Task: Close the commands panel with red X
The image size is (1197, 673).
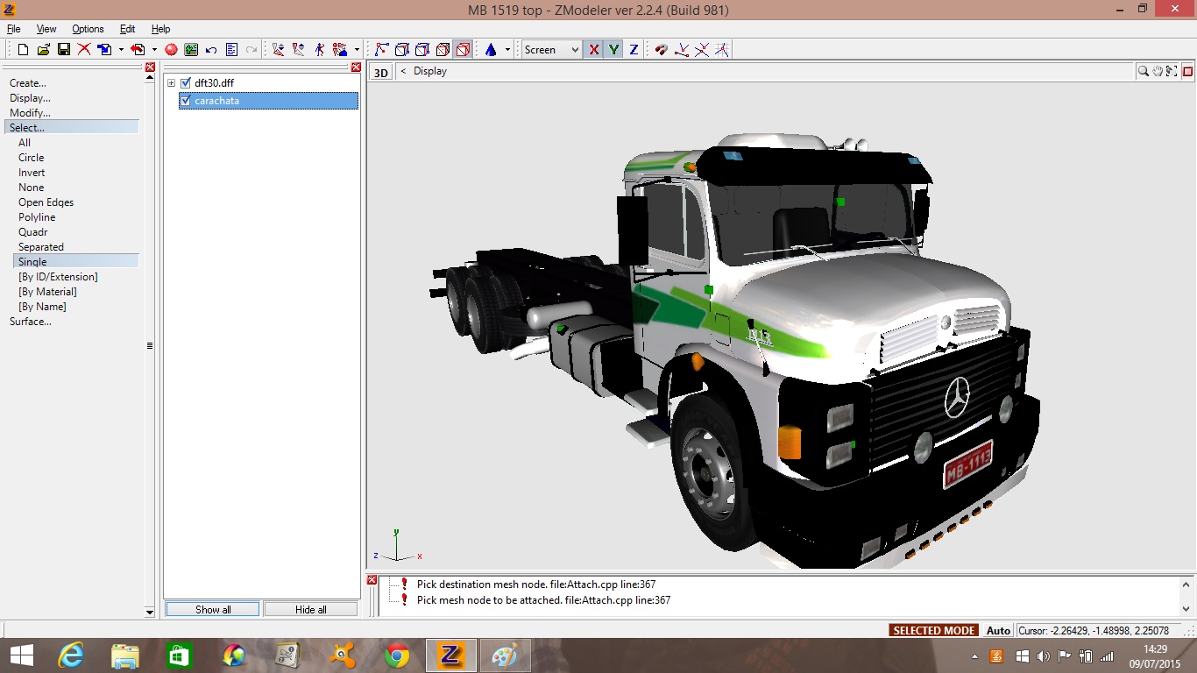Action: 150,67
